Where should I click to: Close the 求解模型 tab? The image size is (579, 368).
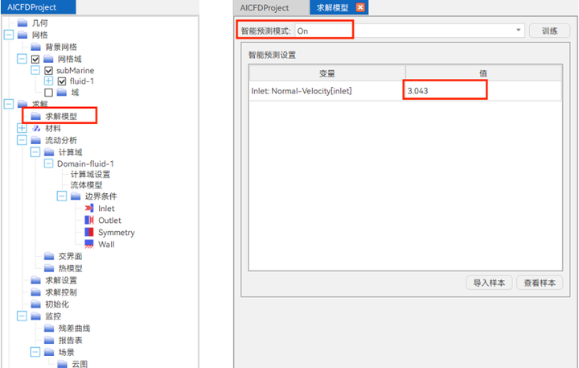[360, 7]
